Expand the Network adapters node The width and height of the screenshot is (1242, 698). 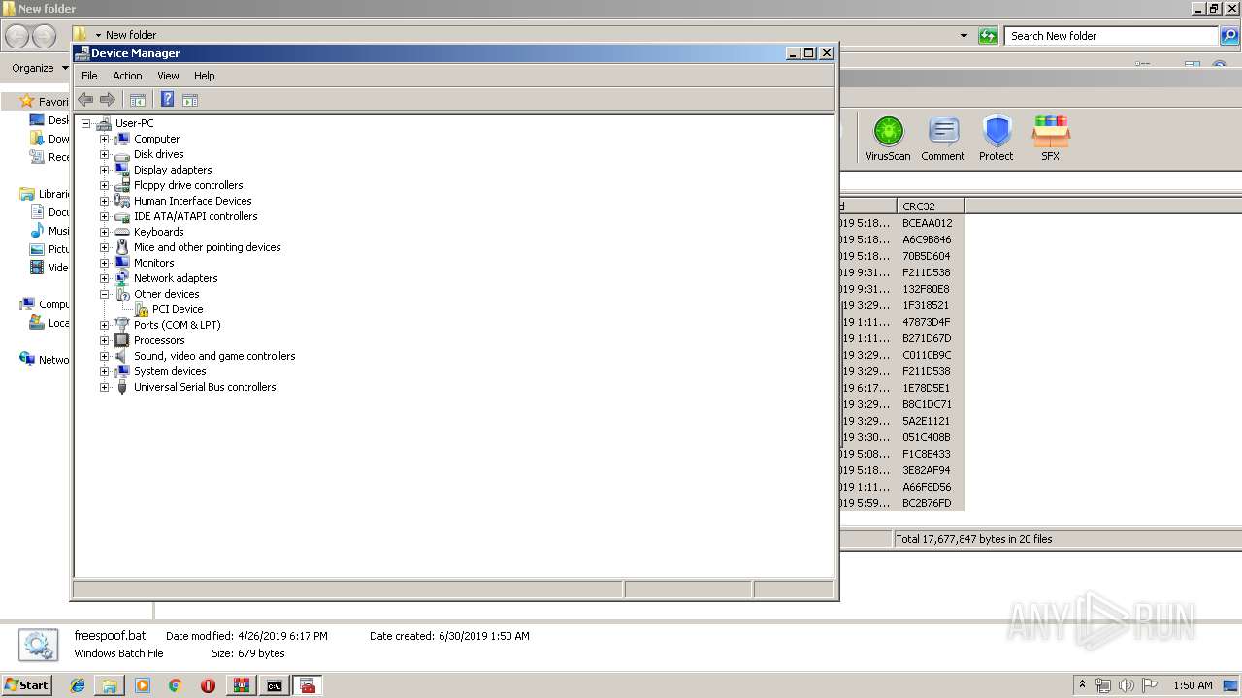click(x=105, y=278)
